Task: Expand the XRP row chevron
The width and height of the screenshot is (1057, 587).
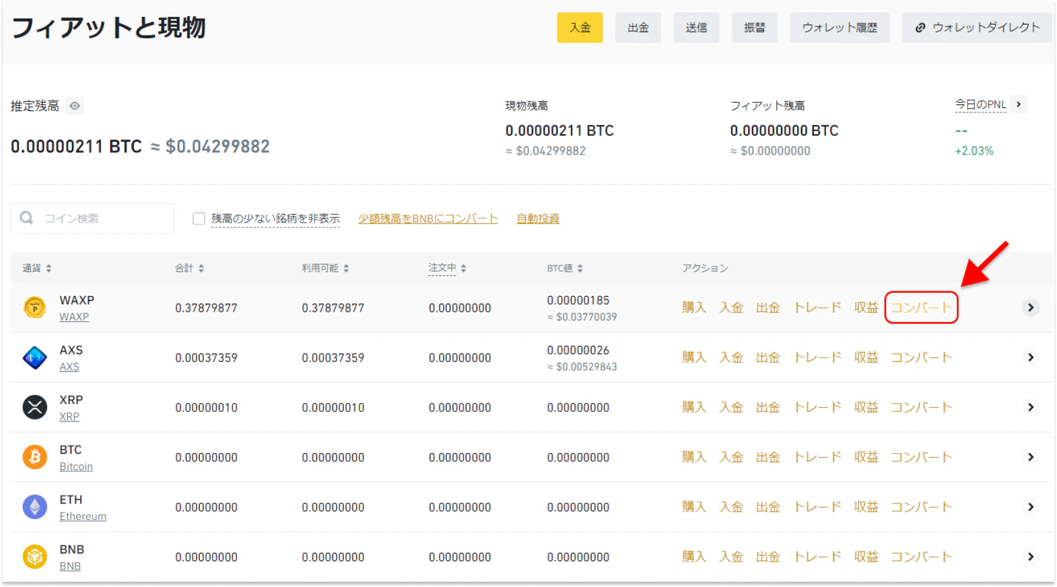Action: pyautogui.click(x=1031, y=407)
